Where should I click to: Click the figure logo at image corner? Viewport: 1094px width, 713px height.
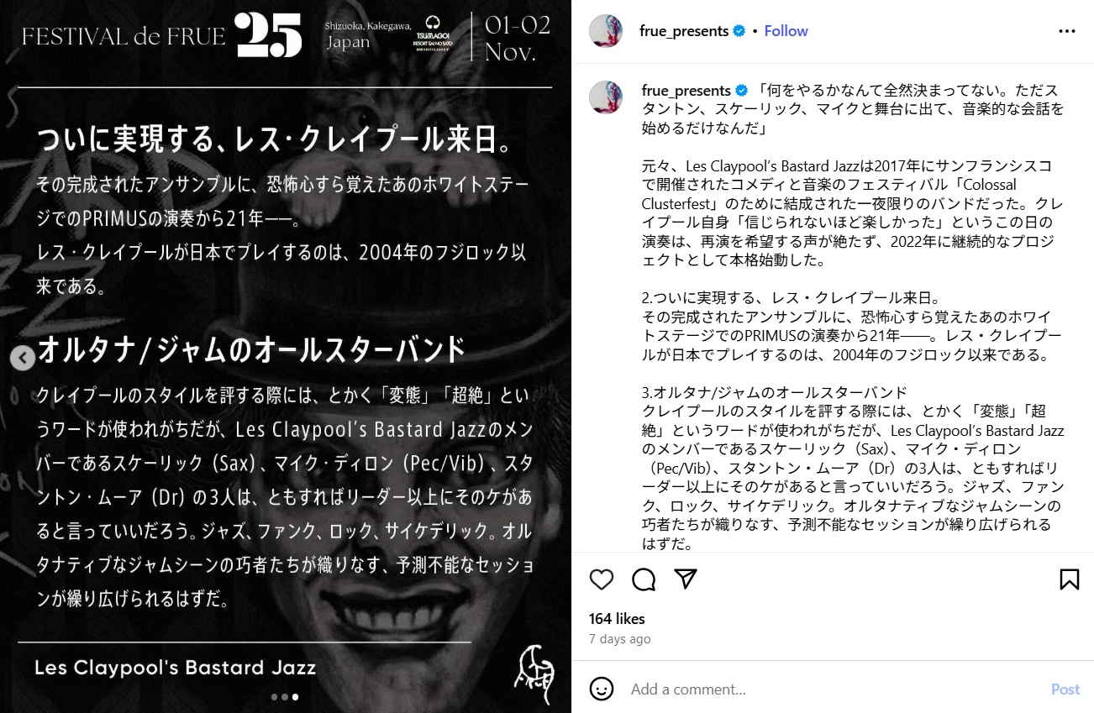[535, 674]
